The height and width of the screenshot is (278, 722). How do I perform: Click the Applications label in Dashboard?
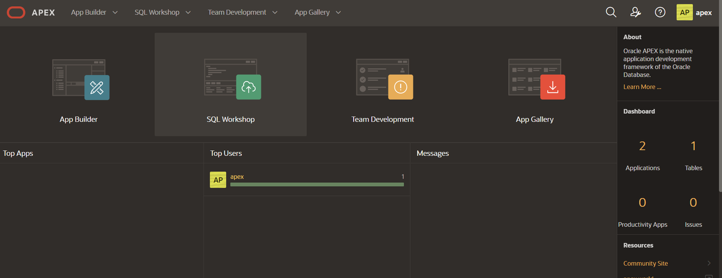click(642, 168)
